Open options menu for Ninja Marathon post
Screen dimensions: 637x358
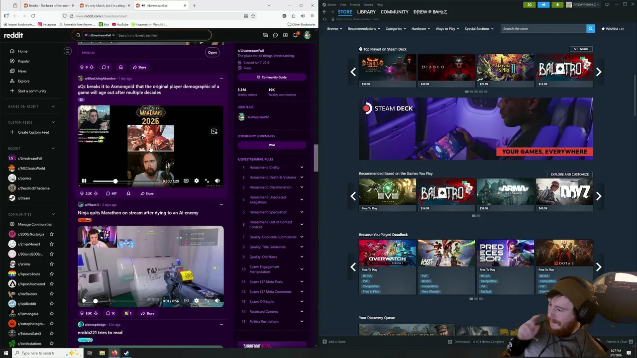[x=221, y=204]
